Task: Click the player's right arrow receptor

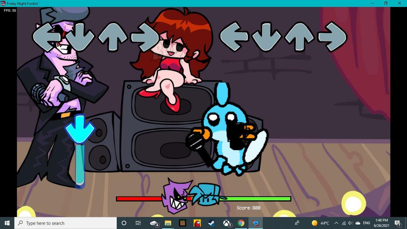Action: (332, 36)
